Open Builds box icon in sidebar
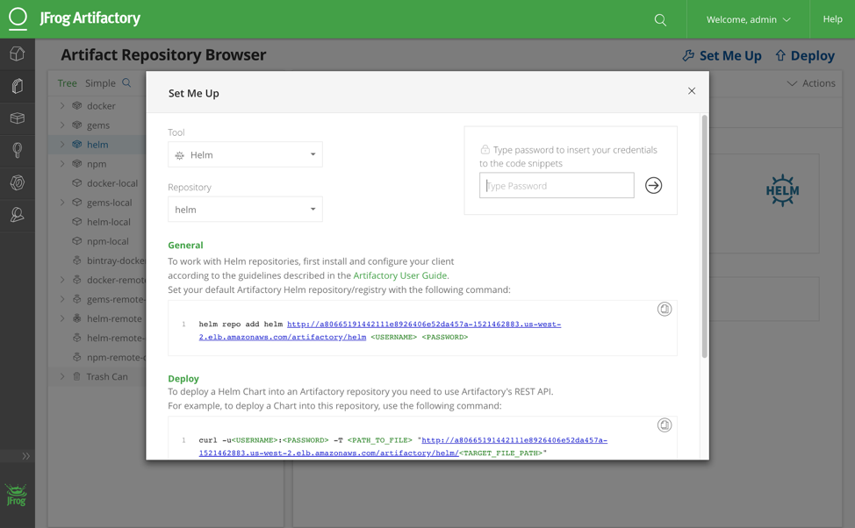This screenshot has height=528, width=855. (18, 118)
